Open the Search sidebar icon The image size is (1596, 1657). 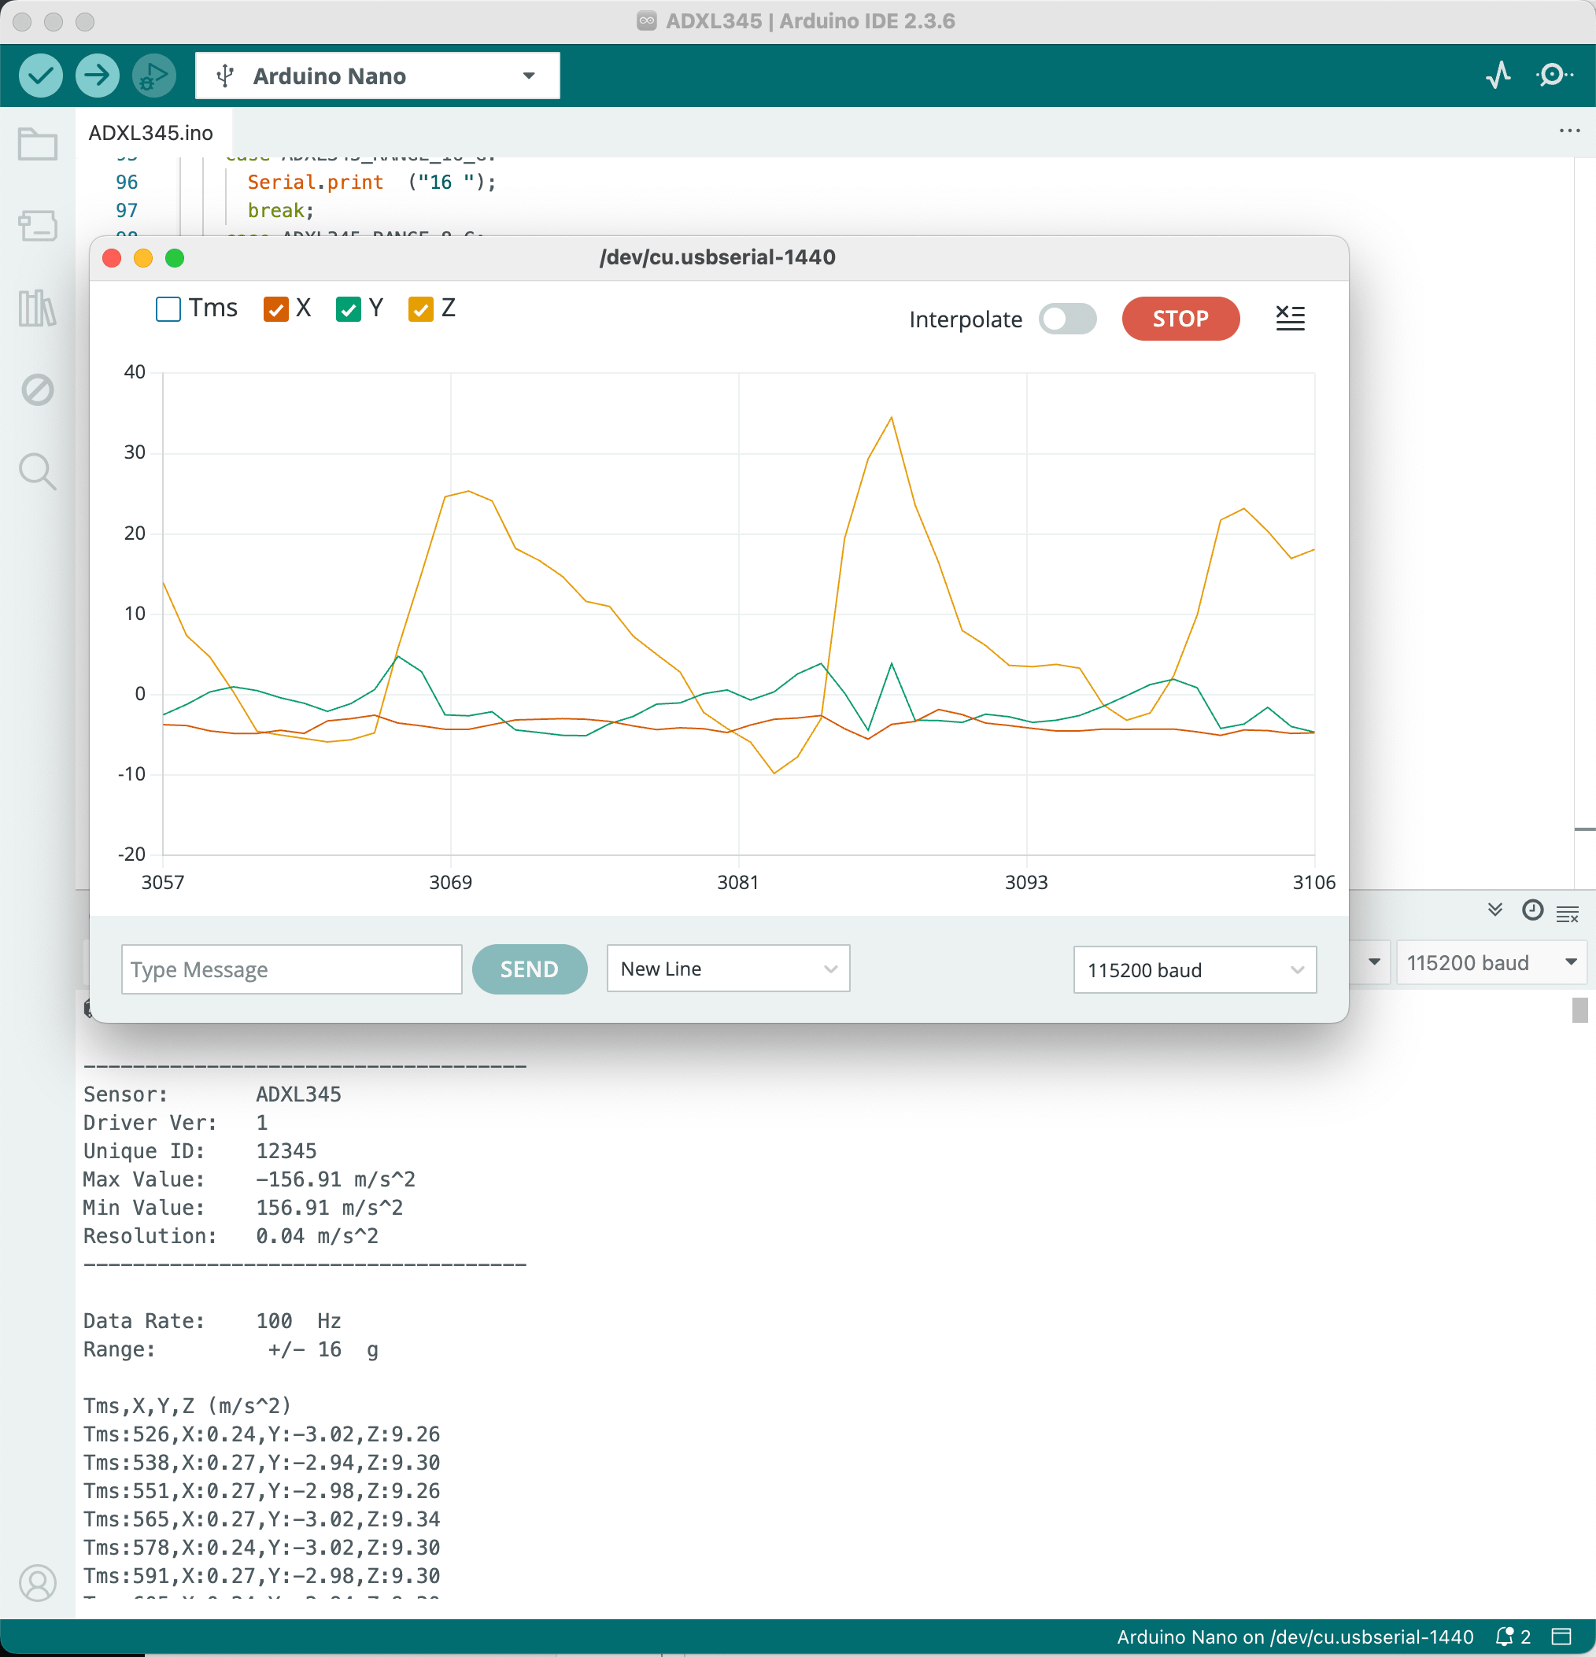[38, 472]
